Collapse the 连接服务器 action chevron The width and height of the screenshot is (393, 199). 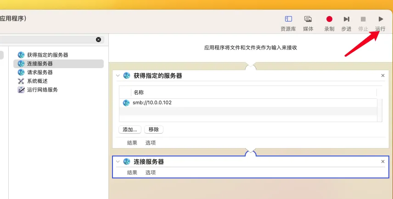(x=118, y=161)
